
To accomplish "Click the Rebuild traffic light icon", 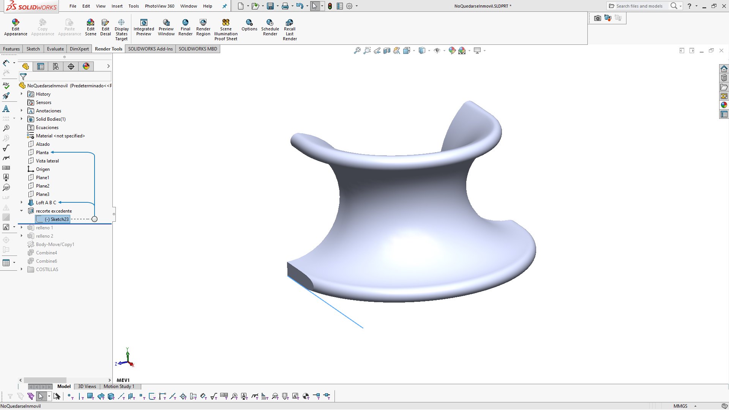I will [x=330, y=6].
